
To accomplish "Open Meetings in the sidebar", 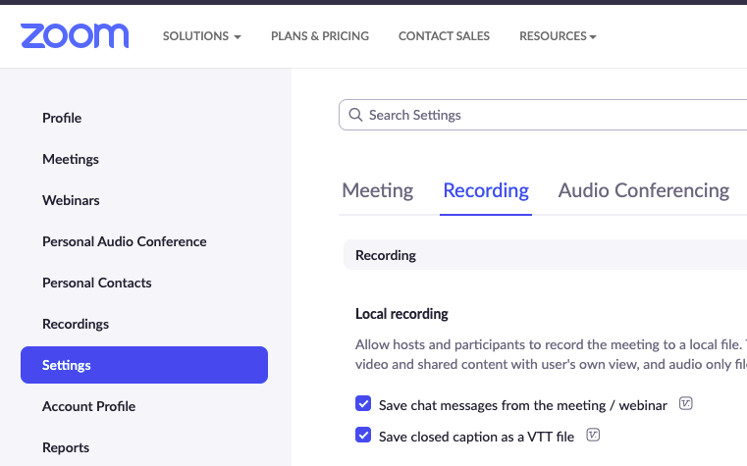I will 71,159.
